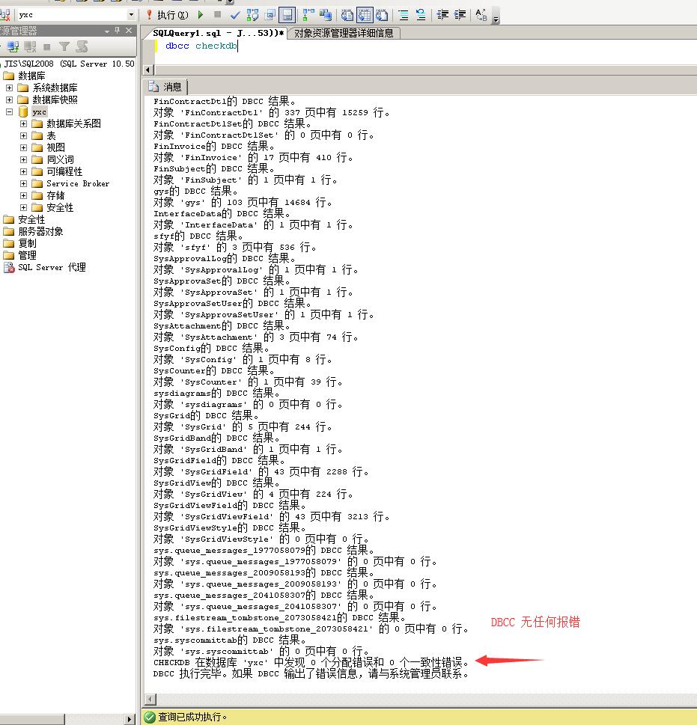
Task: Select the JIS\SQL2008 server node
Action: 70,64
